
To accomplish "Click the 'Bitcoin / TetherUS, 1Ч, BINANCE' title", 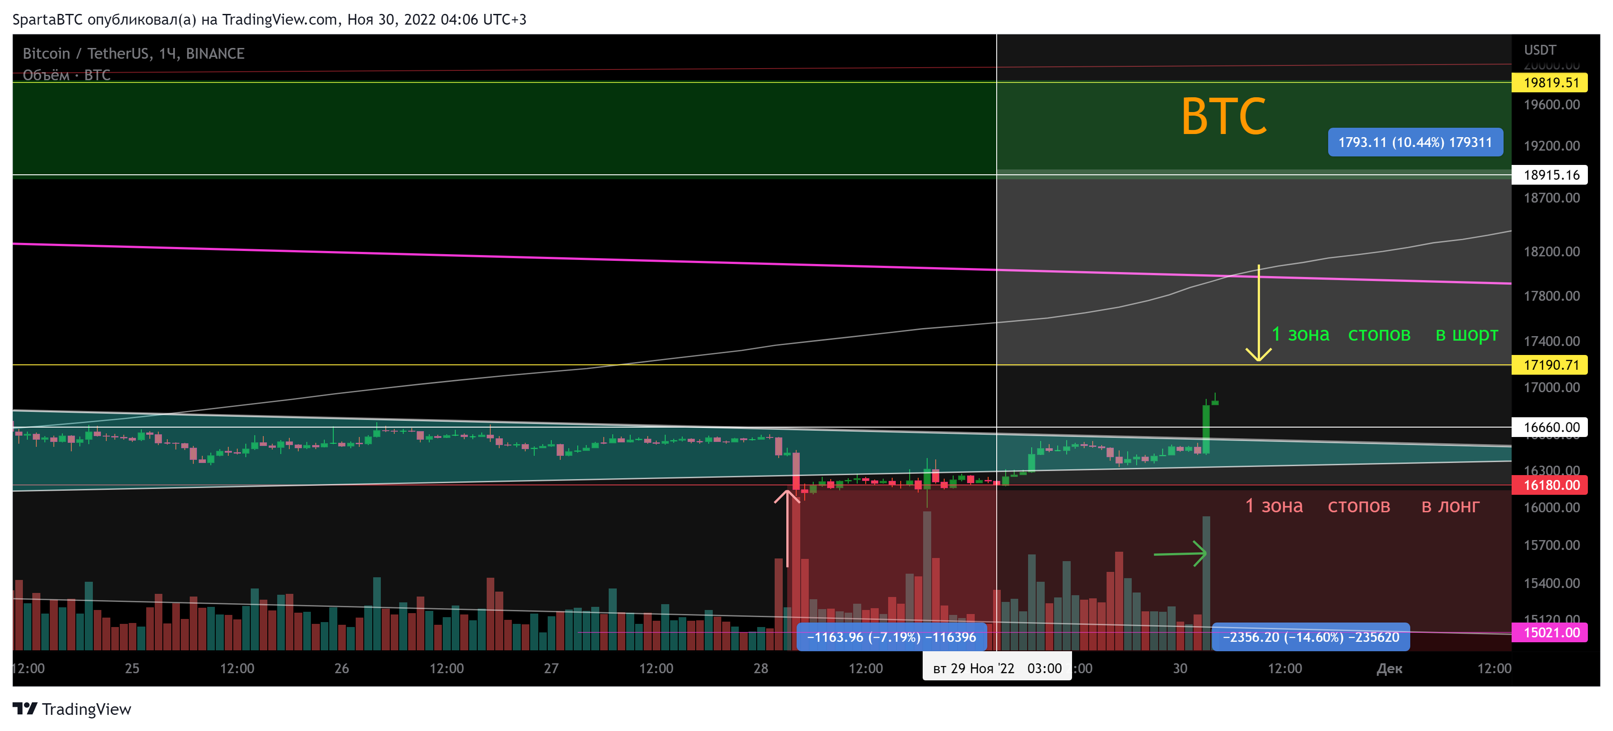I will (133, 54).
